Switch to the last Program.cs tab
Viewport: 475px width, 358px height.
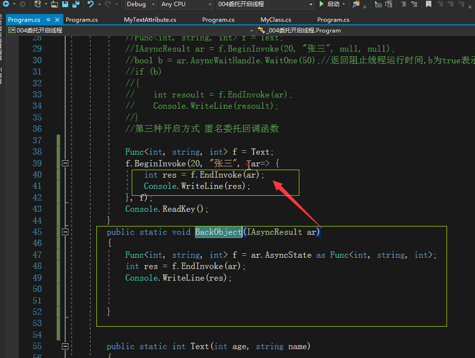(x=333, y=20)
